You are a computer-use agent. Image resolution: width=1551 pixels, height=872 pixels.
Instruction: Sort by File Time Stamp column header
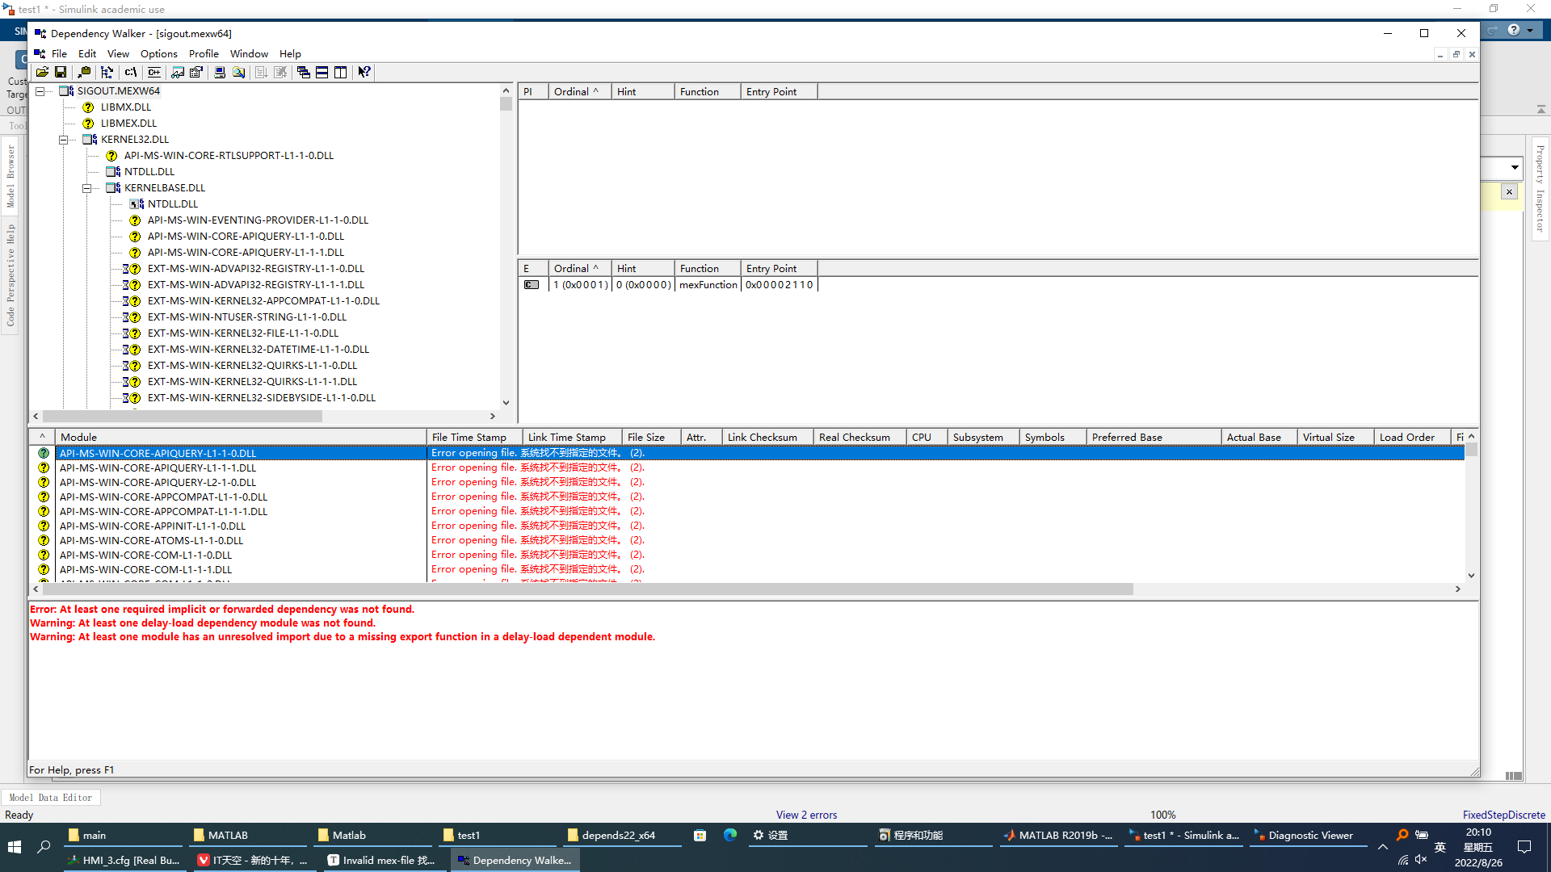click(474, 438)
